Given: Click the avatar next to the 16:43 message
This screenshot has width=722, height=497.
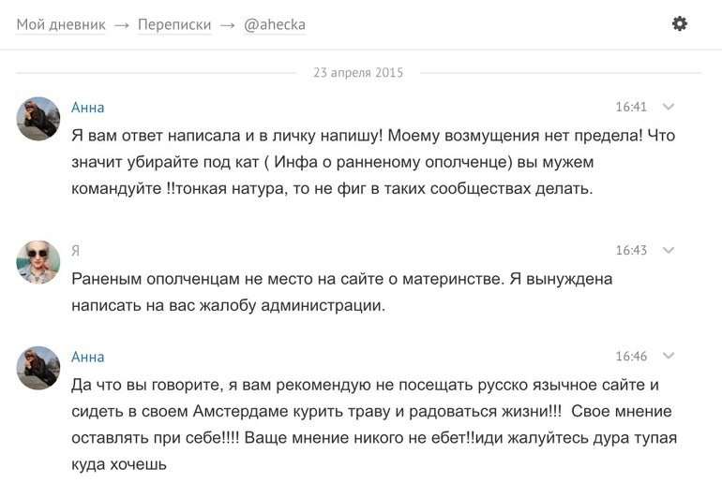Looking at the screenshot, I should (x=38, y=261).
